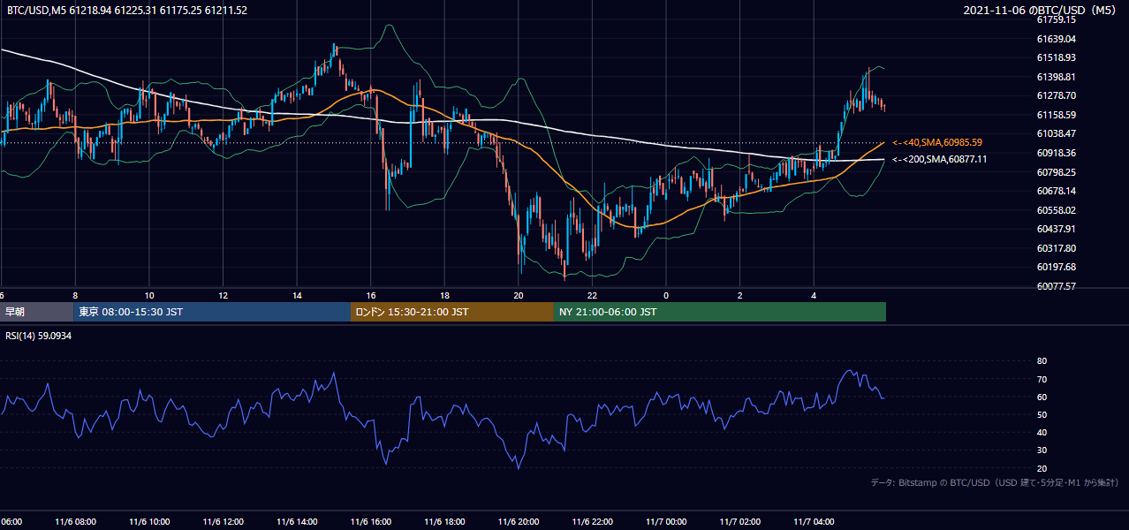Click price axis label 60077.57
The height and width of the screenshot is (530, 1129).
tap(1056, 286)
